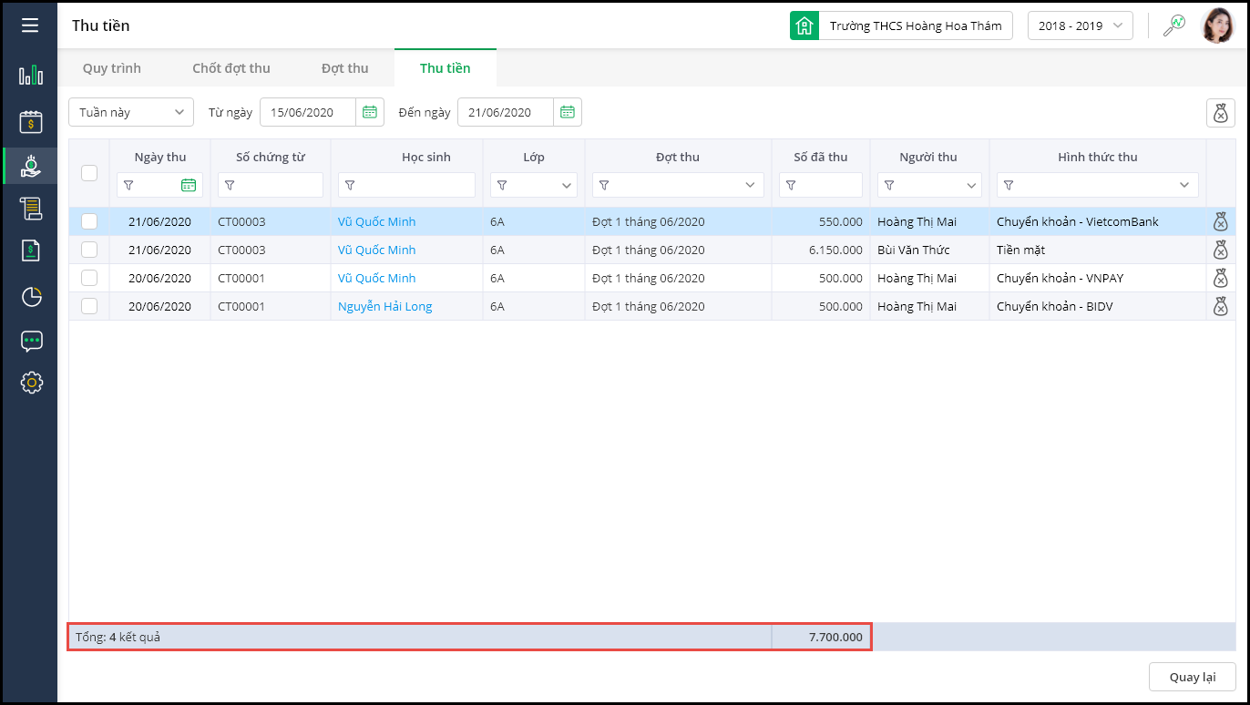Click the search analytics icon in header
This screenshot has width=1250, height=705.
(x=1174, y=26)
